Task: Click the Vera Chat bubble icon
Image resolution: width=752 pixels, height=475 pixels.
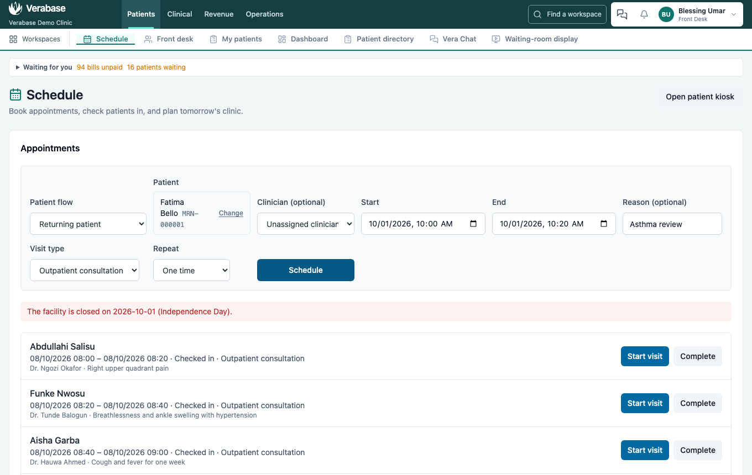Action: tap(434, 39)
